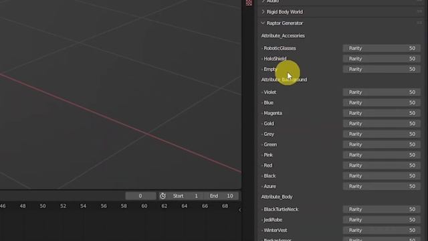Adjust RoboticGlasses Rarity slider
The image size is (428, 241).
382,48
